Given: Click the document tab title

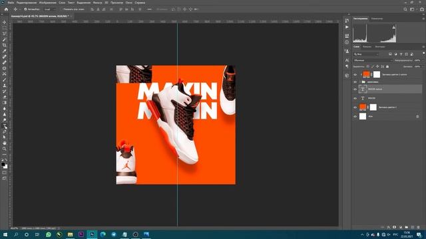Looking at the screenshot, I should (40, 16).
